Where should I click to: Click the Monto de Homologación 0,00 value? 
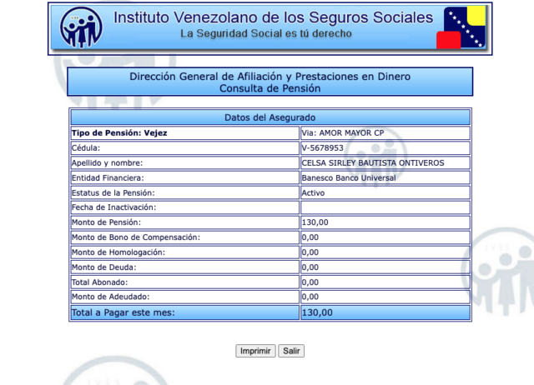(310, 252)
